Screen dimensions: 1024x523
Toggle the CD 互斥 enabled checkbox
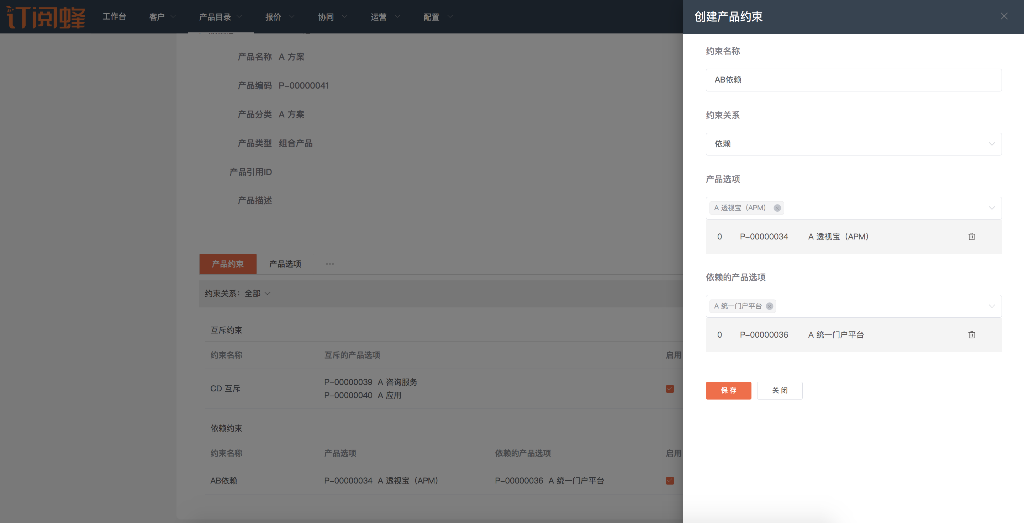tap(669, 389)
